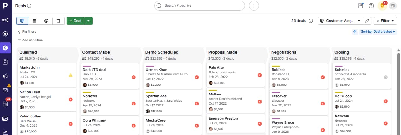
Task: Open the Sort by Deal created dropdown
Action: [x=378, y=32]
